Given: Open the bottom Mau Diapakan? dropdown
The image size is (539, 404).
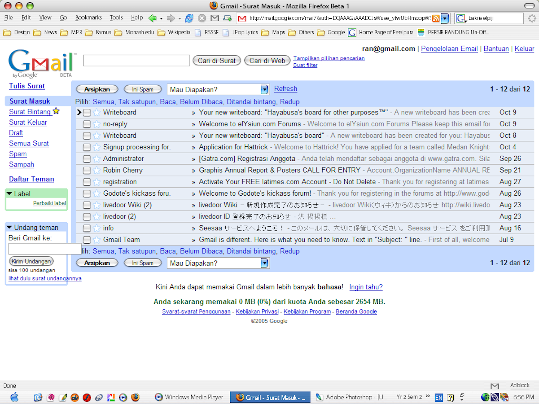Looking at the screenshot, I should tap(218, 263).
